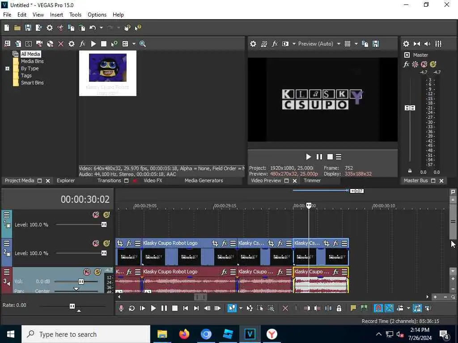
Task: Select the Normal Edit Tool
Action: 232,308
